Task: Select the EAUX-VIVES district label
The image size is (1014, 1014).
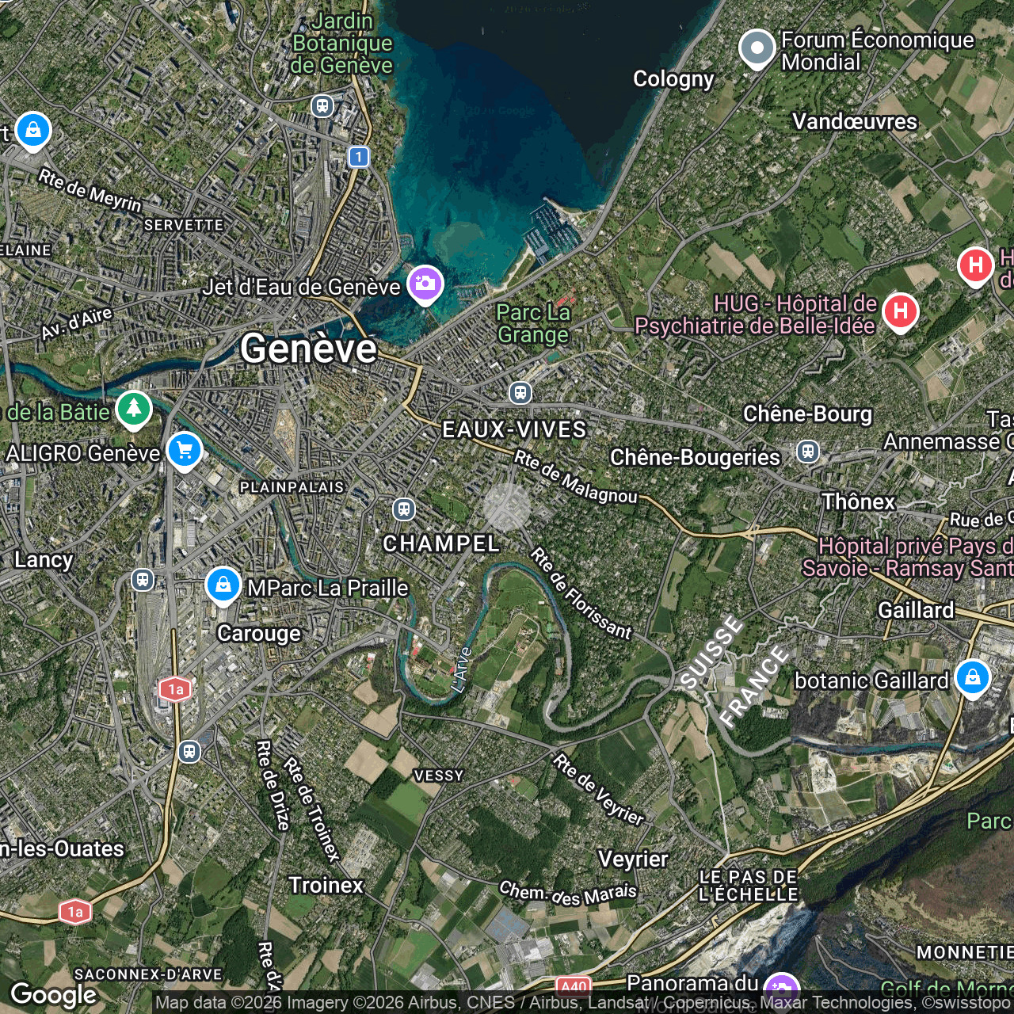Action: coord(514,429)
